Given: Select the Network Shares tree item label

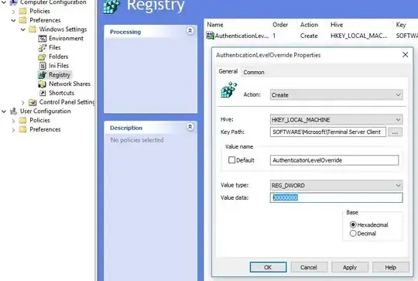Looking at the screenshot, I should pos(70,84).
